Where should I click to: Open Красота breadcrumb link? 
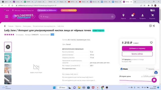(18, 26)
